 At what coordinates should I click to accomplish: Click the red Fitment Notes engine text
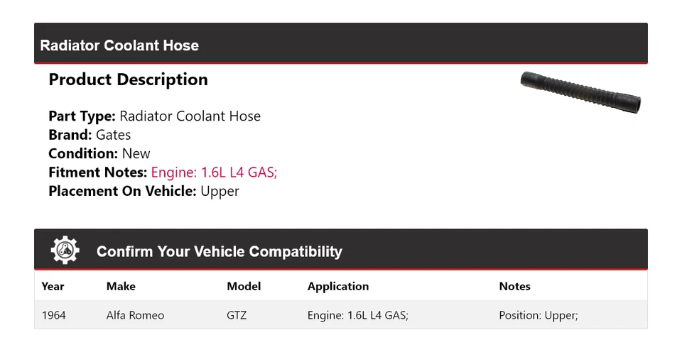(214, 172)
